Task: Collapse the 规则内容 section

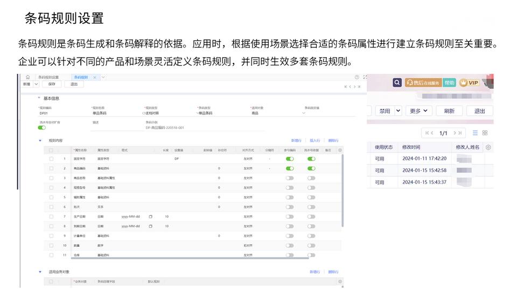Action: 40,141
